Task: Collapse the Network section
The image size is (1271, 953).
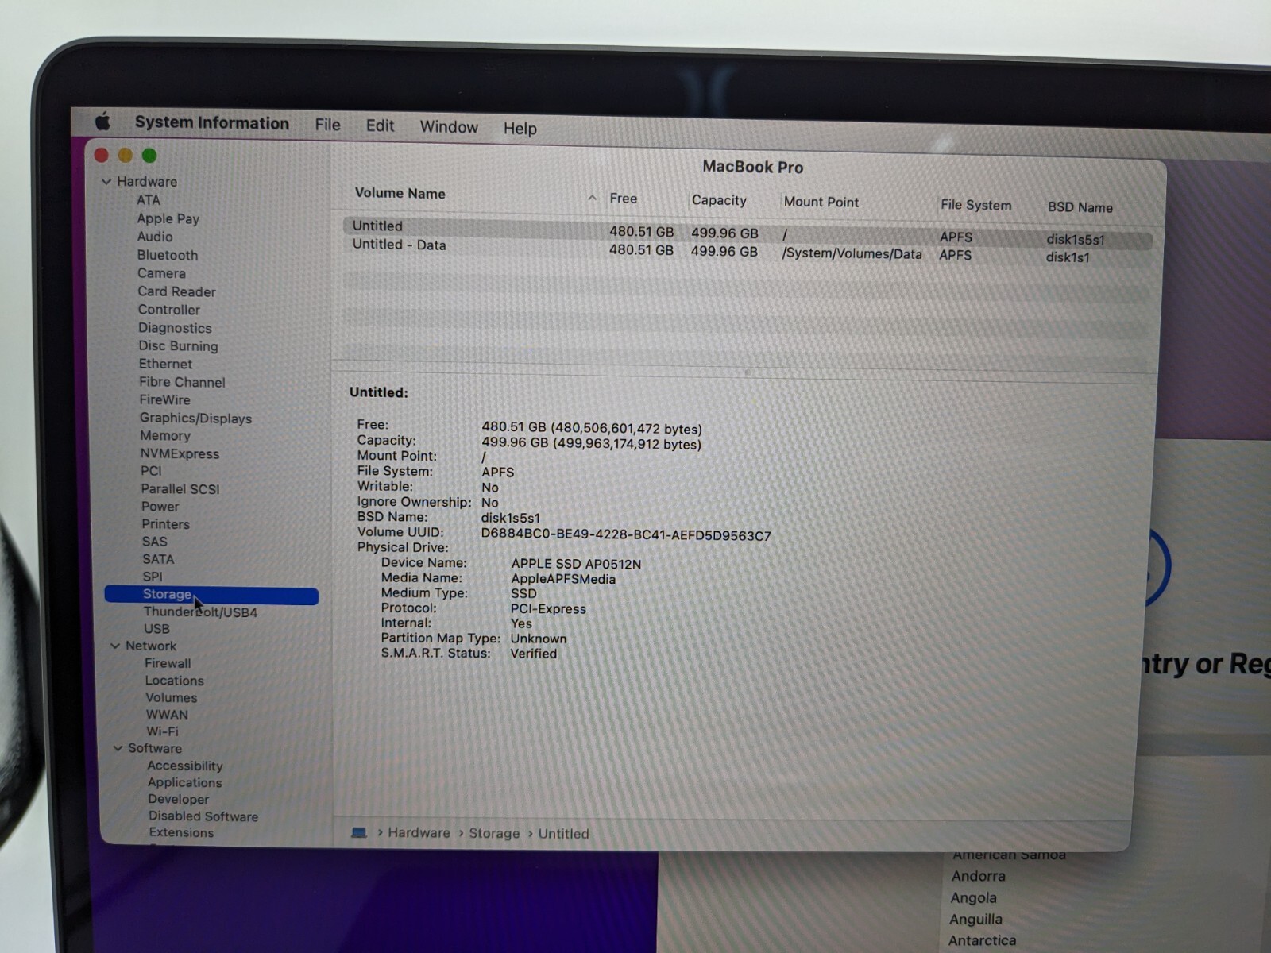Action: 115,646
